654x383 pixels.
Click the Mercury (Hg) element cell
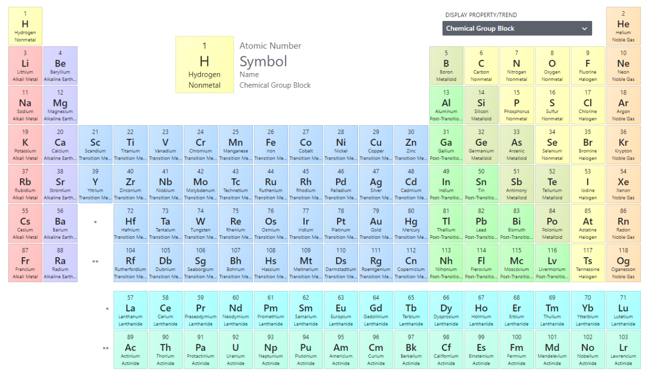click(411, 222)
